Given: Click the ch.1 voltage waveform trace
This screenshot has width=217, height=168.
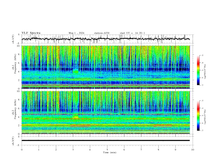Looking at the screenshot, I should tap(105, 39).
